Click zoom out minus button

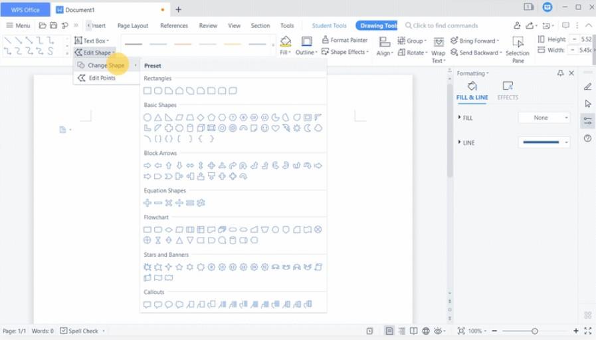(494, 331)
